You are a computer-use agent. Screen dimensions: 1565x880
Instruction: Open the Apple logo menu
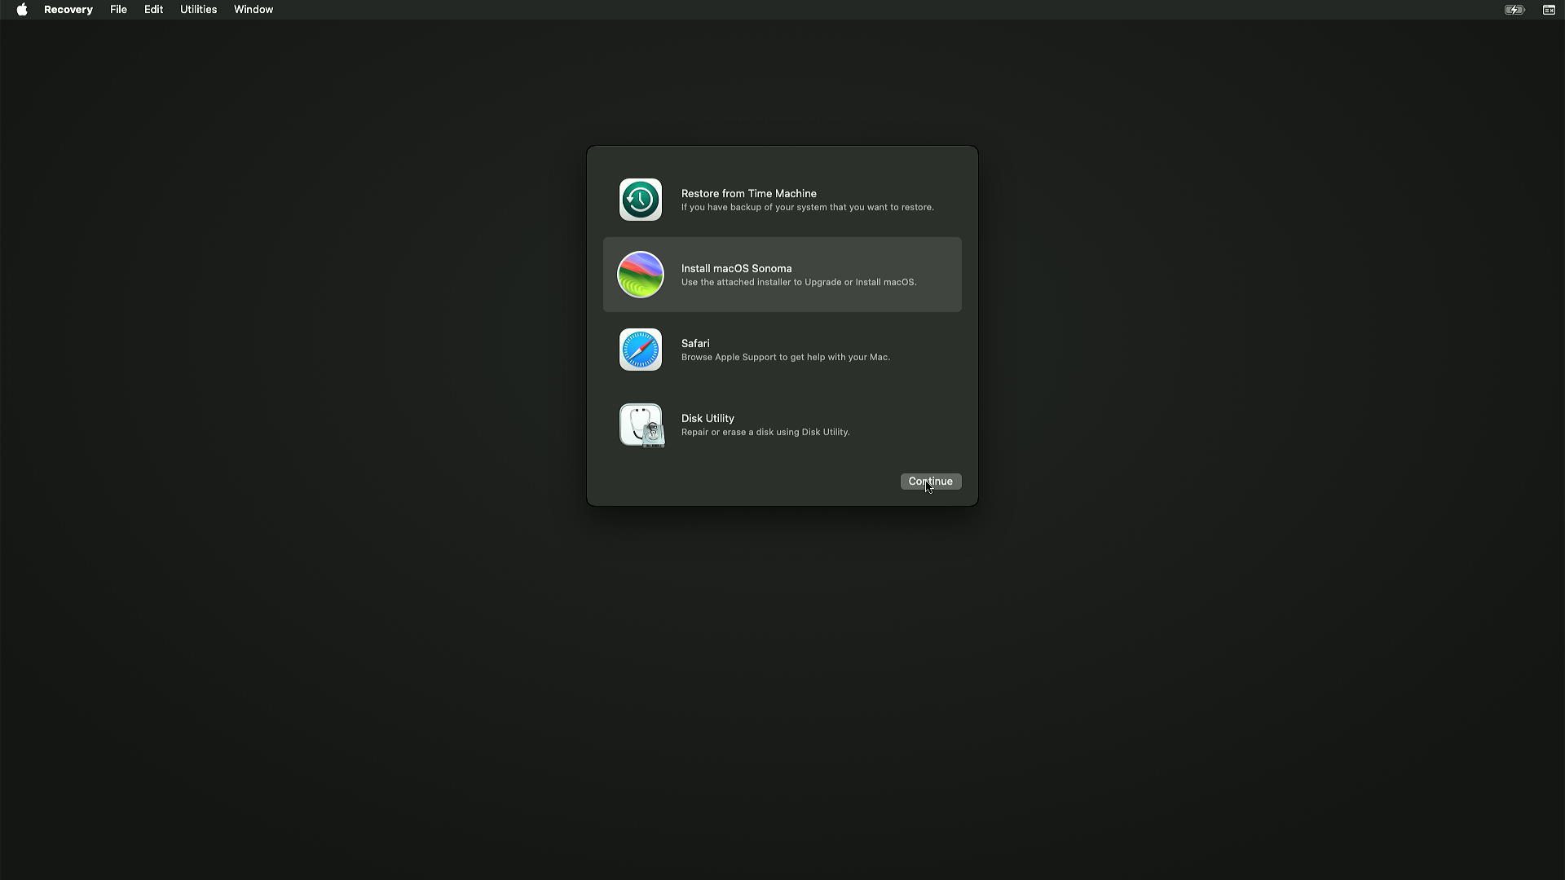(22, 10)
